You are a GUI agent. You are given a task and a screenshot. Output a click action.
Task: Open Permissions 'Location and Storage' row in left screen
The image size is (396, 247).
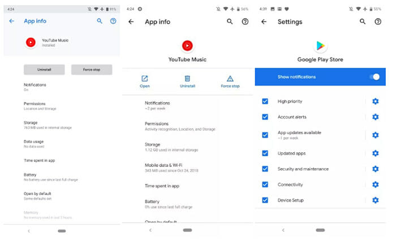pyautogui.click(x=62, y=106)
